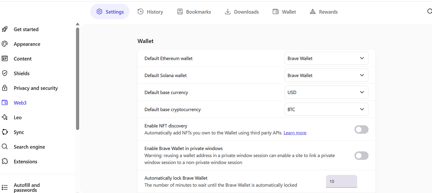Click the Search engine magnifier icon

(x=5, y=147)
